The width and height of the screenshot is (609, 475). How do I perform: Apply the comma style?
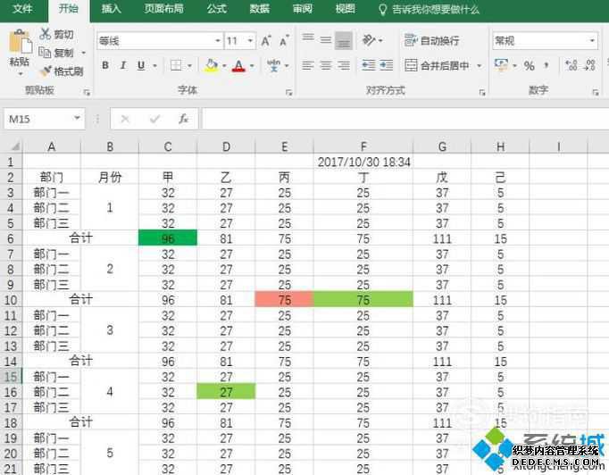click(546, 65)
